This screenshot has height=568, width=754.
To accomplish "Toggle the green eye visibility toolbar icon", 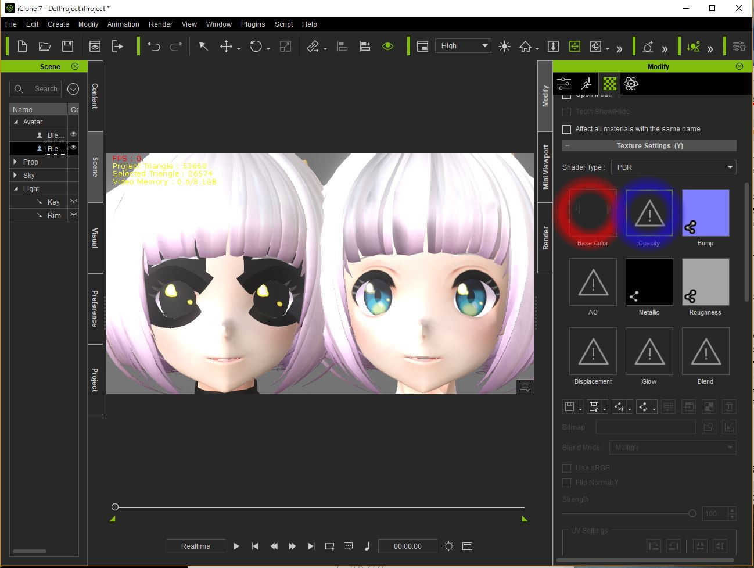I will tap(387, 46).
